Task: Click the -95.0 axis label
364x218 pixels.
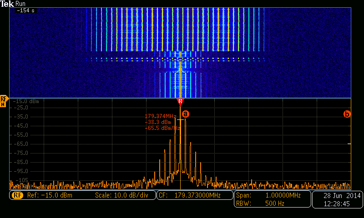Action: [x=20, y=171]
